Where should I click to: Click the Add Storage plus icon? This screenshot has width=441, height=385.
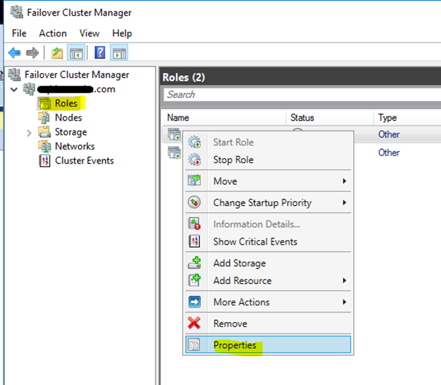click(x=195, y=263)
